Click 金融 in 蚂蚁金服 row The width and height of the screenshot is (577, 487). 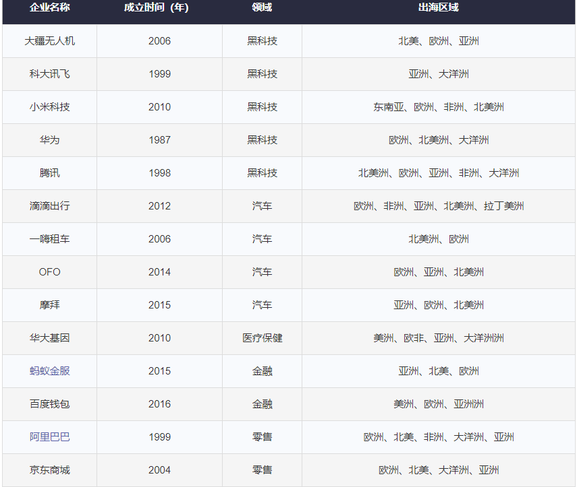(x=262, y=371)
